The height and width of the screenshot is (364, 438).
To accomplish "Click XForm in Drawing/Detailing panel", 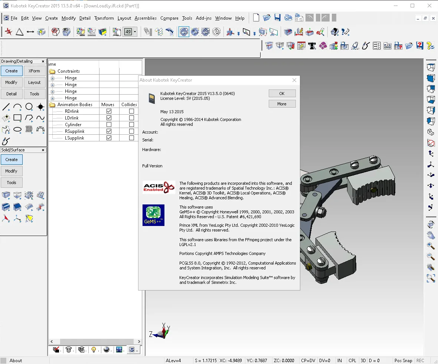I will tap(35, 71).
